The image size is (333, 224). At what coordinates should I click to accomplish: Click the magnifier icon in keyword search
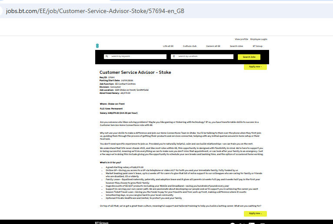click(x=107, y=56)
